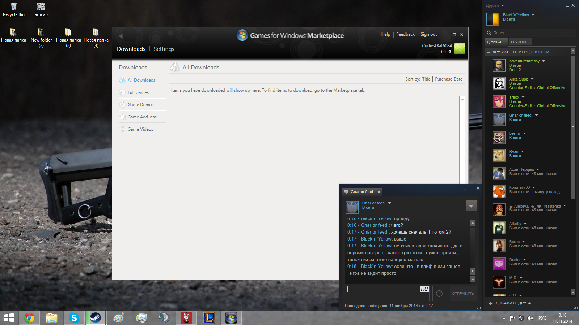
Task: Click the РУС language indicator in tray
Action: [542, 318]
